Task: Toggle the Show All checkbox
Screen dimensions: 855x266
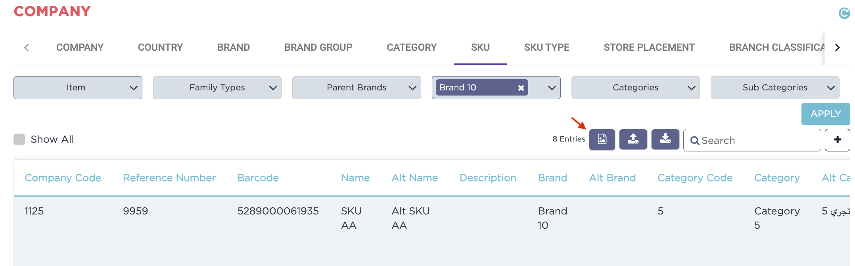Action: pos(19,140)
